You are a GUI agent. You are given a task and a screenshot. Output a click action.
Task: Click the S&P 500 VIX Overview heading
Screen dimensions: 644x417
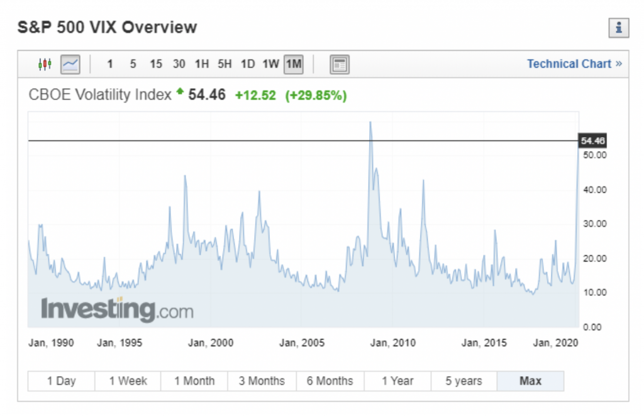pos(107,28)
